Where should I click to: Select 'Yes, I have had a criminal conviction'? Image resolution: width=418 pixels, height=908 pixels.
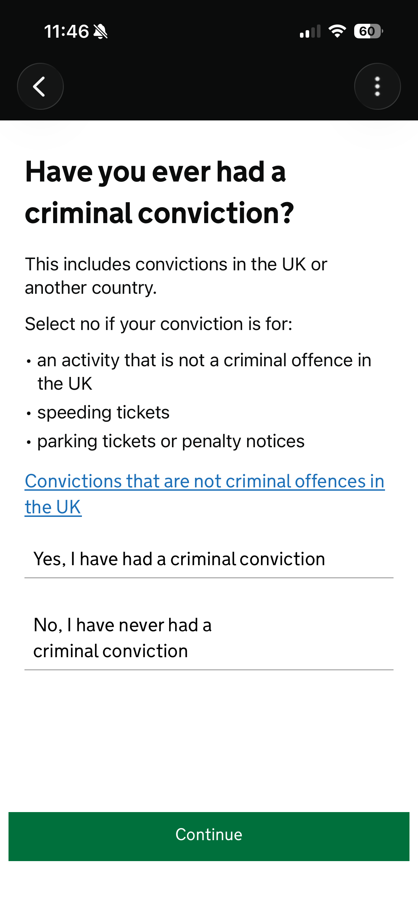coord(179,559)
